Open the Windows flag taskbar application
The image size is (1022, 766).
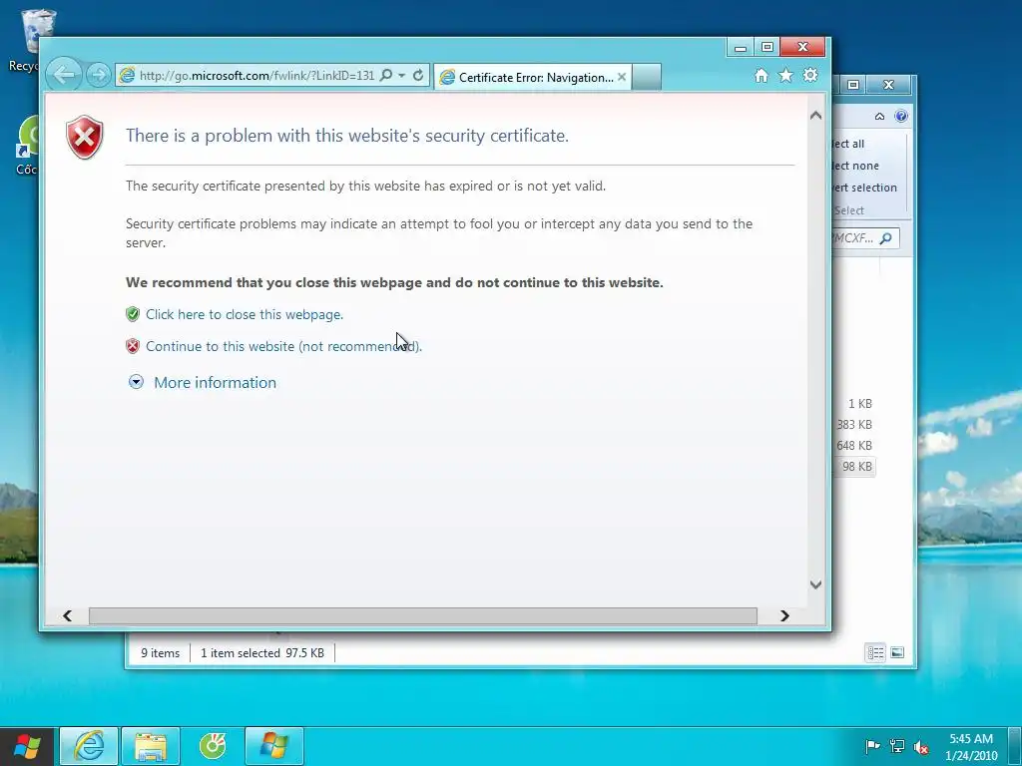pos(273,746)
